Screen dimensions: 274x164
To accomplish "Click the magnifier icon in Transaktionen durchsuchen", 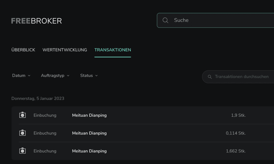I will click(x=210, y=77).
